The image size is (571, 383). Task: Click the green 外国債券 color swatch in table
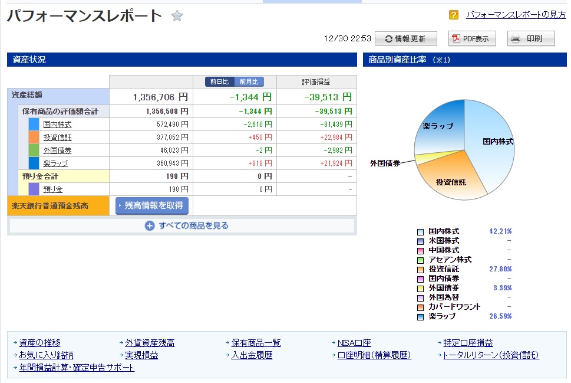click(34, 150)
